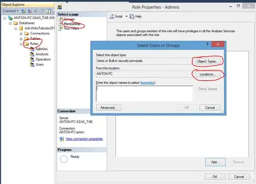The width and height of the screenshot is (256, 184).
Task: Click the disconnect server toolbar icon
Action: pyautogui.click(x=29, y=11)
